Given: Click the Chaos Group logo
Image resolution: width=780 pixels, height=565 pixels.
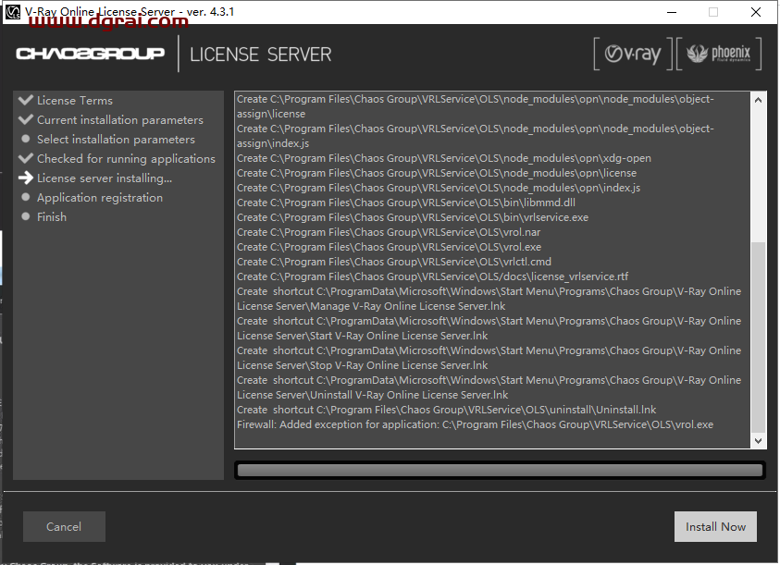Looking at the screenshot, I should tap(90, 54).
